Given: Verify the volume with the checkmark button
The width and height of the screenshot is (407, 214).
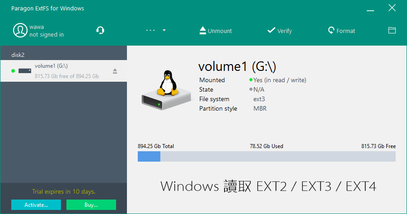Looking at the screenshot, I should [280, 31].
